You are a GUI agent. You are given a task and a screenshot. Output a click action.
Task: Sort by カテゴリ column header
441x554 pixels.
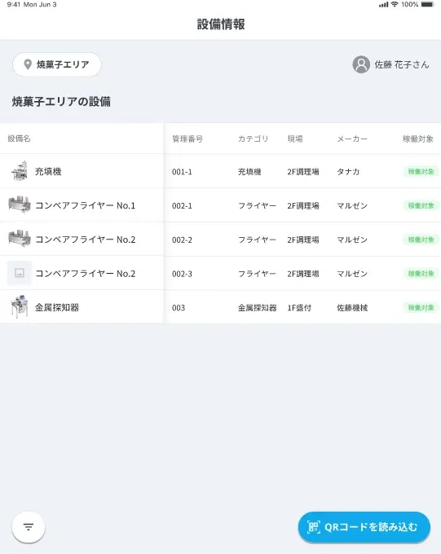click(x=253, y=138)
